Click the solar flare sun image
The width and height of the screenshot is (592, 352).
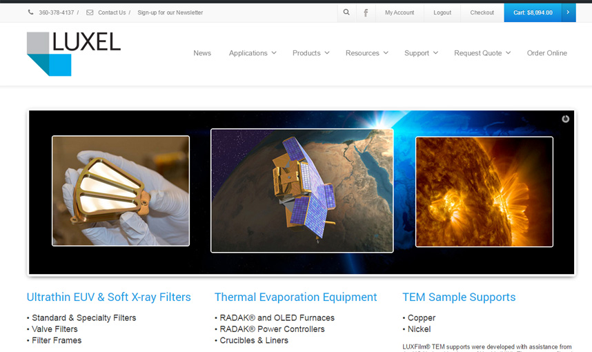(x=484, y=192)
